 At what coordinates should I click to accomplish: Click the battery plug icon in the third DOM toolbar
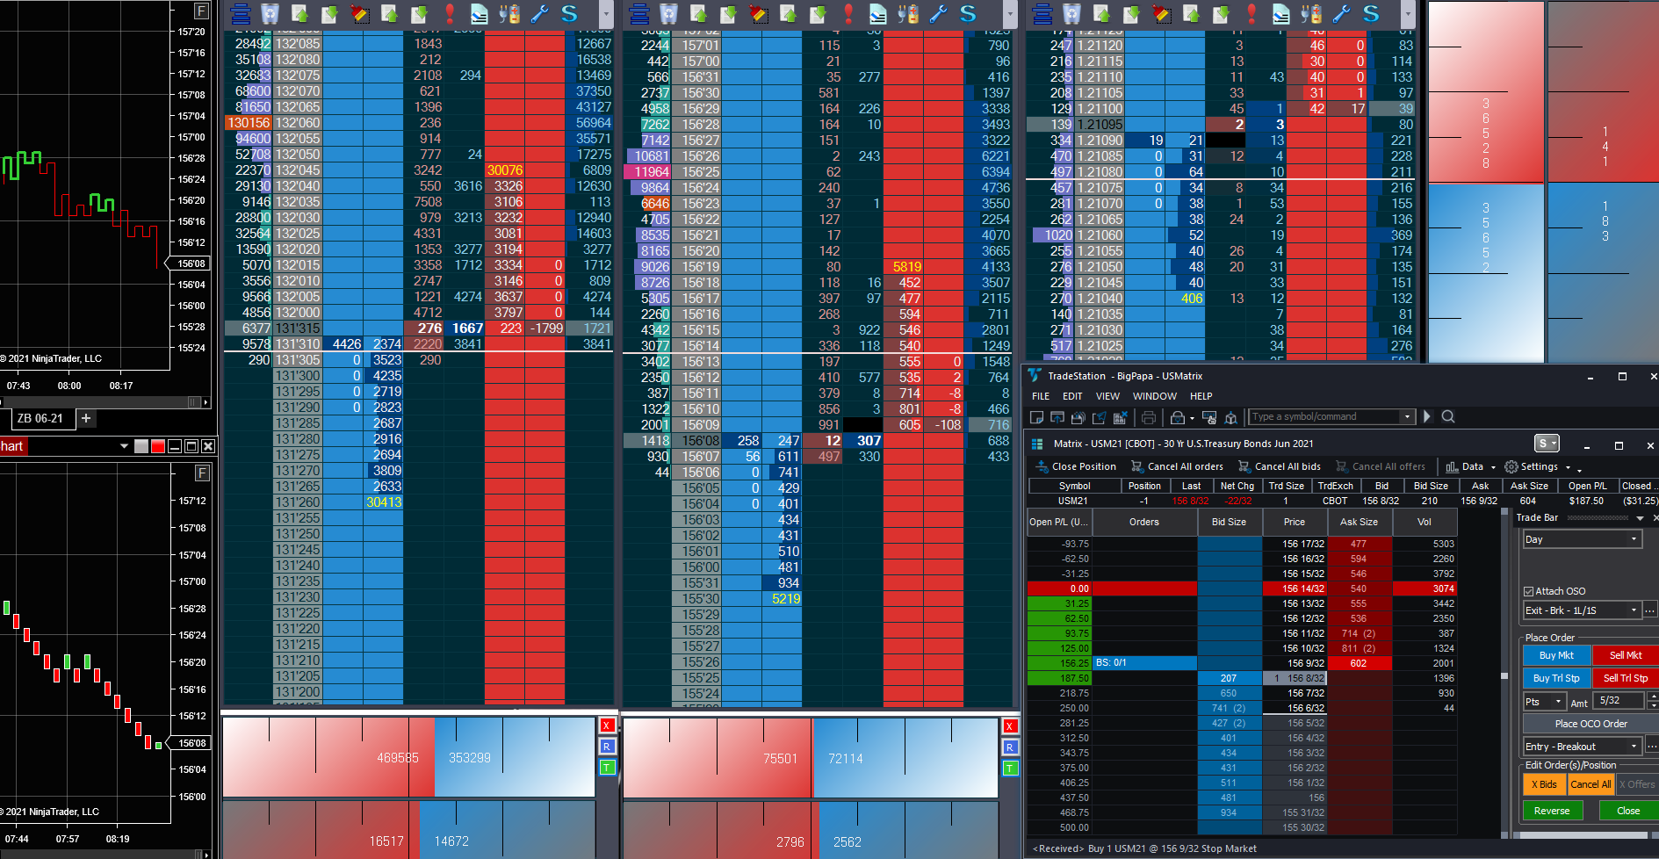pyautogui.click(x=1311, y=13)
